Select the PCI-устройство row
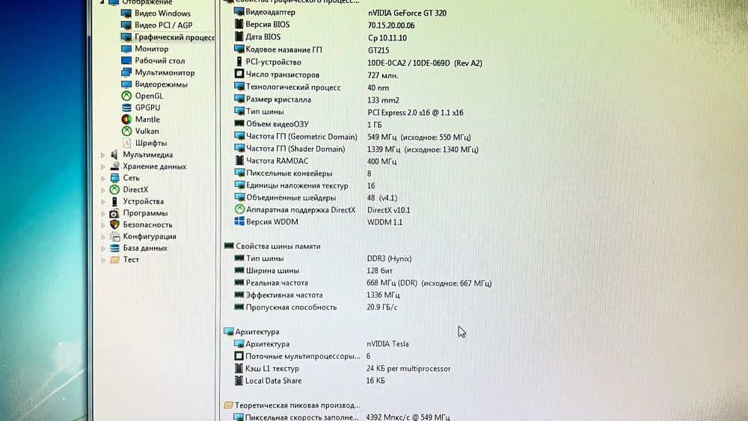The width and height of the screenshot is (748, 421). click(358, 63)
